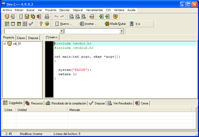Select the Recursos bottom tab
The width and height of the screenshot is (199, 137).
coord(34,103)
